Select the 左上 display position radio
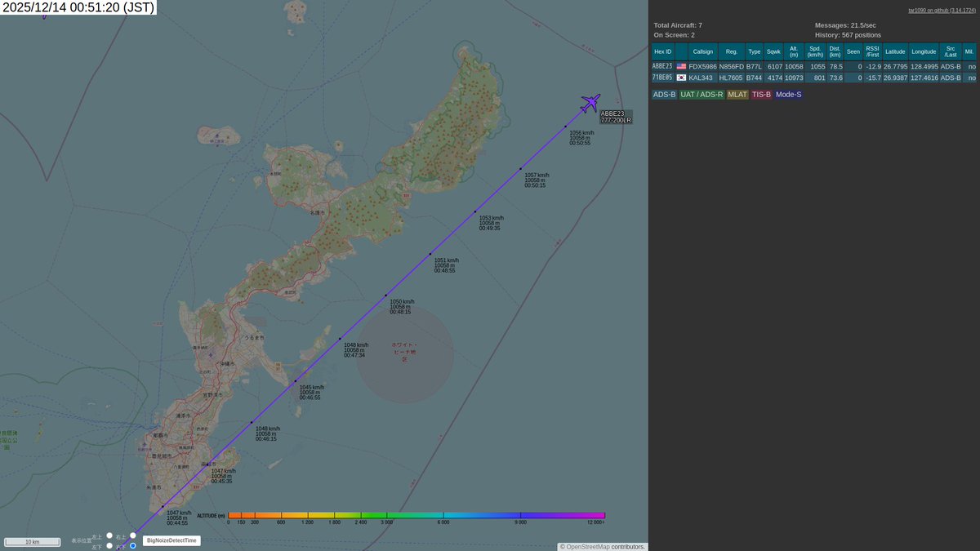Screen dimensions: 980x551 pos(109,535)
